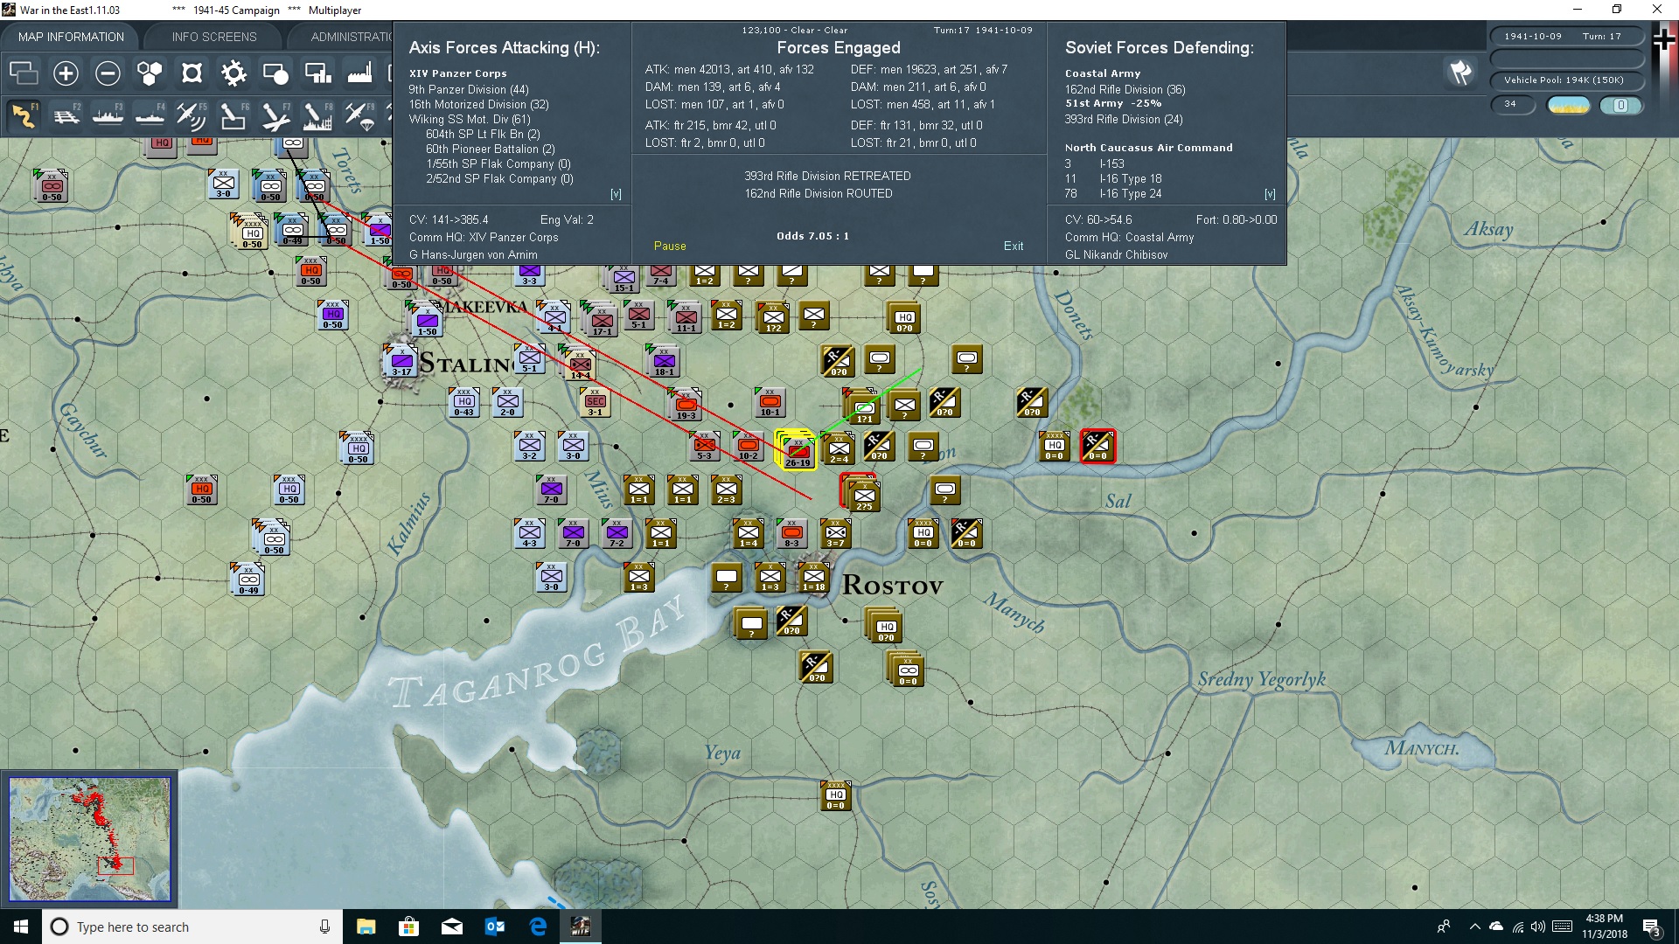Select the Soviet 1=18 unit at Rostov
1679x944 pixels.
coord(814,577)
